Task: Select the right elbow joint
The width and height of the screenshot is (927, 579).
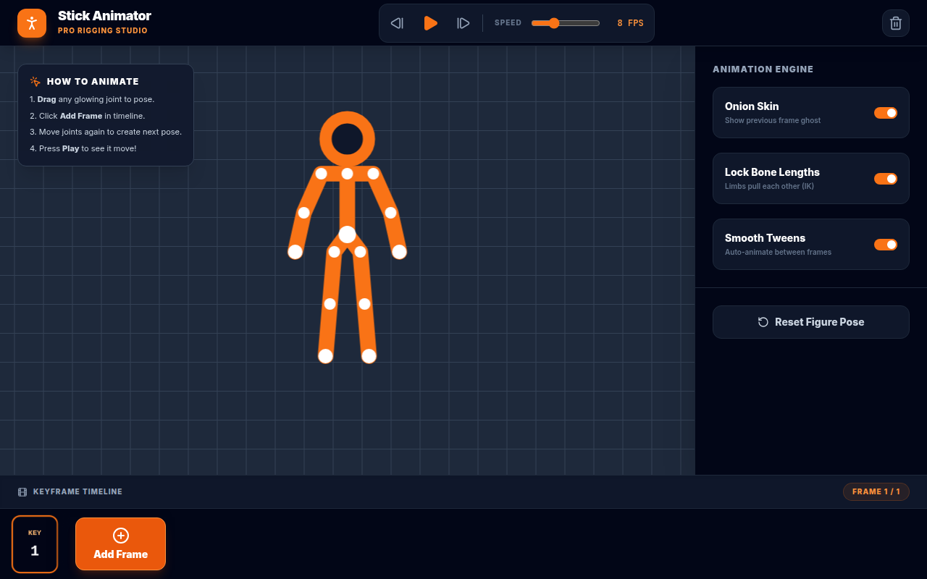Action: 391,213
